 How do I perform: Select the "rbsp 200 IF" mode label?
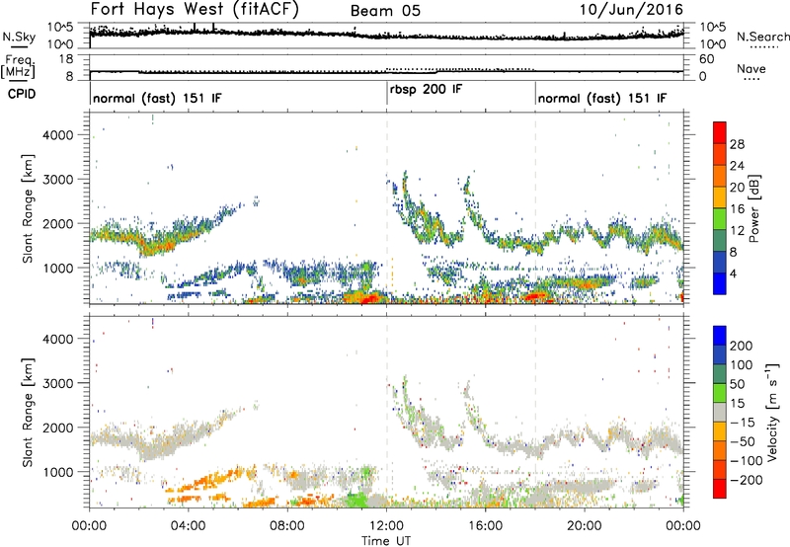(426, 89)
